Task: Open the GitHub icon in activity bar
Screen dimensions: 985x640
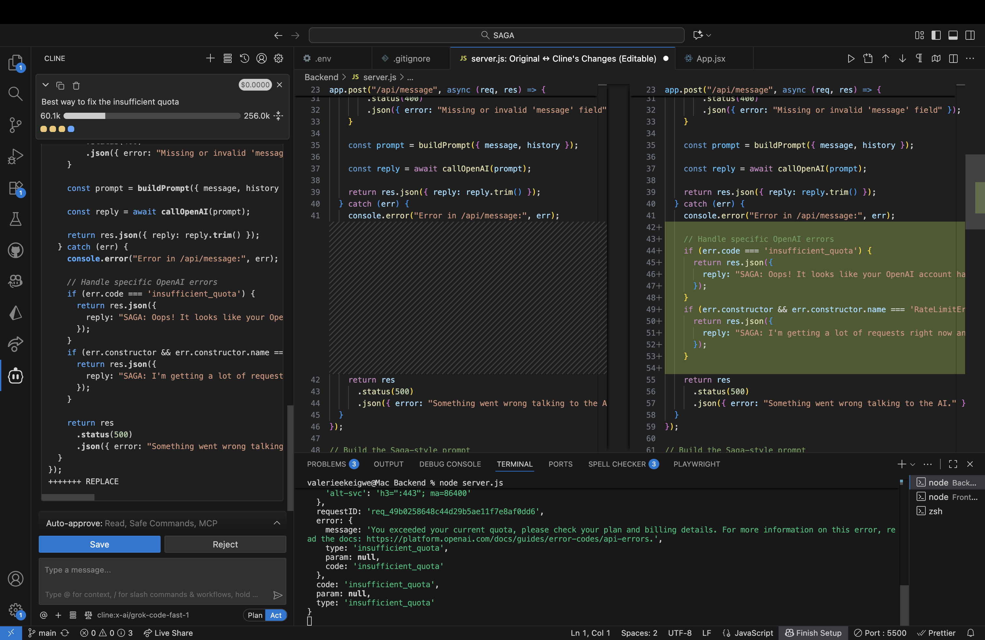Action: (15, 250)
